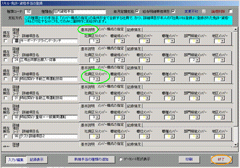Click the 新規手当の種類の追加 button
Viewport: 240px width, 168px height.
click(92, 159)
